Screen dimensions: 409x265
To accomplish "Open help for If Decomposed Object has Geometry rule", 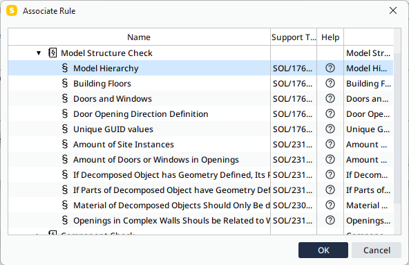I will pyautogui.click(x=330, y=174).
